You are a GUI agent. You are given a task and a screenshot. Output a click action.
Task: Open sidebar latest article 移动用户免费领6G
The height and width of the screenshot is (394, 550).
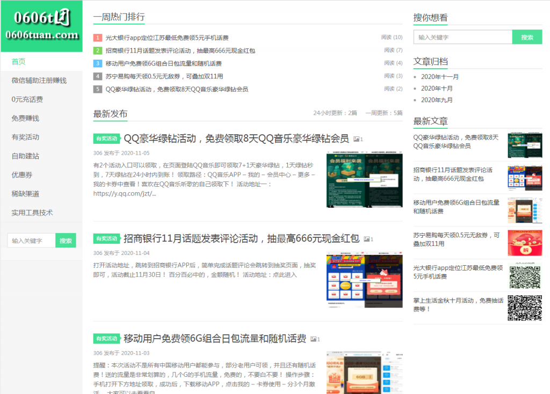[x=456, y=207]
